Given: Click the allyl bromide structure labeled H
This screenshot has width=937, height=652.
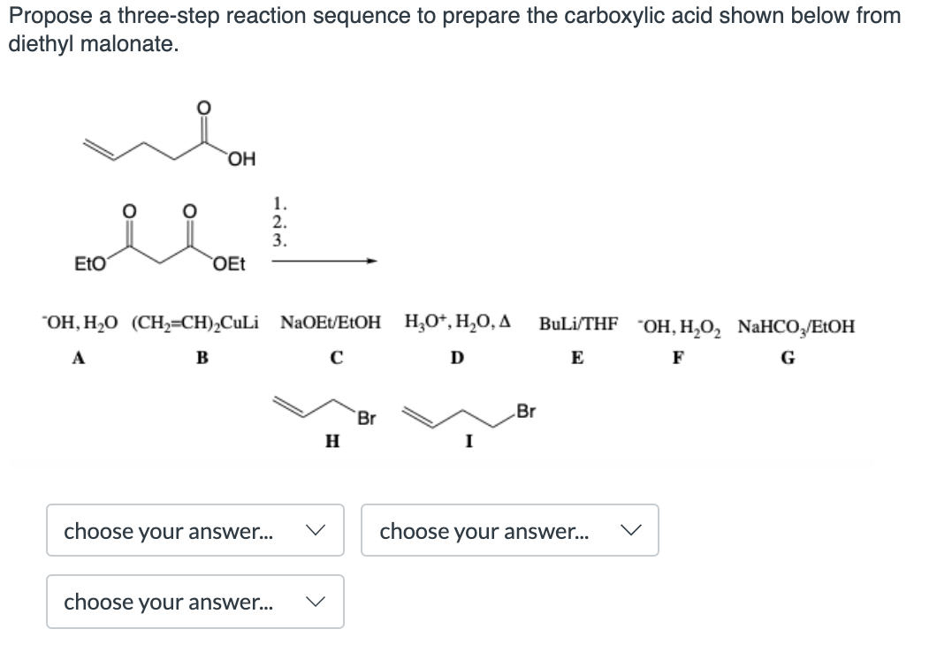Looking at the screenshot, I should [x=321, y=411].
